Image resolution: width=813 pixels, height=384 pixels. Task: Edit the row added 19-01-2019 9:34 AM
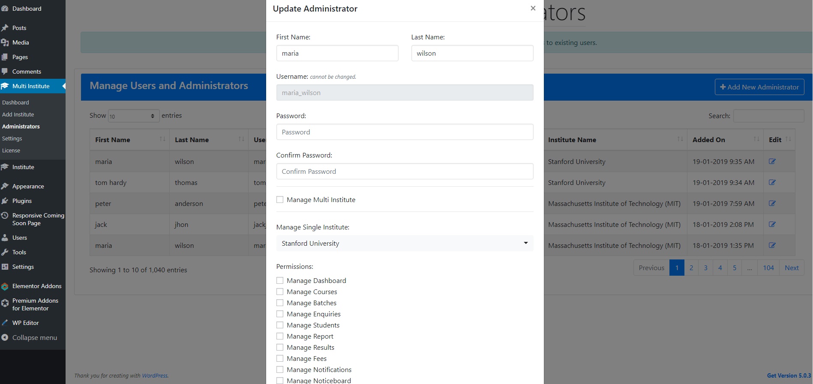(x=772, y=182)
